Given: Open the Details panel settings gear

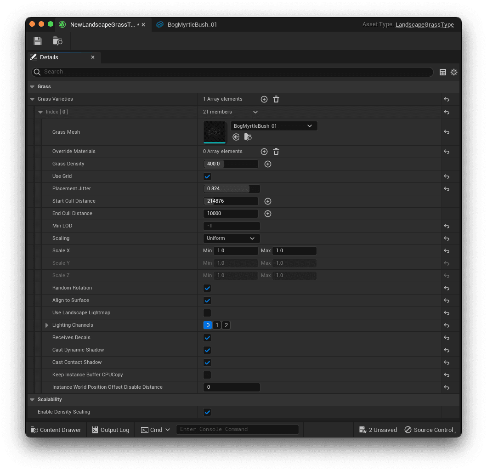Looking at the screenshot, I should [x=454, y=72].
